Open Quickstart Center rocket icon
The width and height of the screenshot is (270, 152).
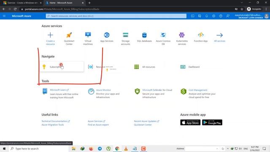click(69, 35)
